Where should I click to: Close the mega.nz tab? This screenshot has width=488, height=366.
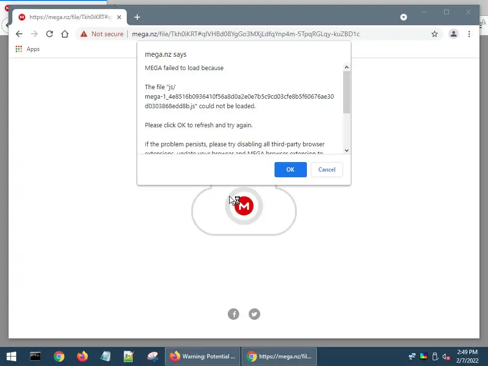(x=119, y=17)
